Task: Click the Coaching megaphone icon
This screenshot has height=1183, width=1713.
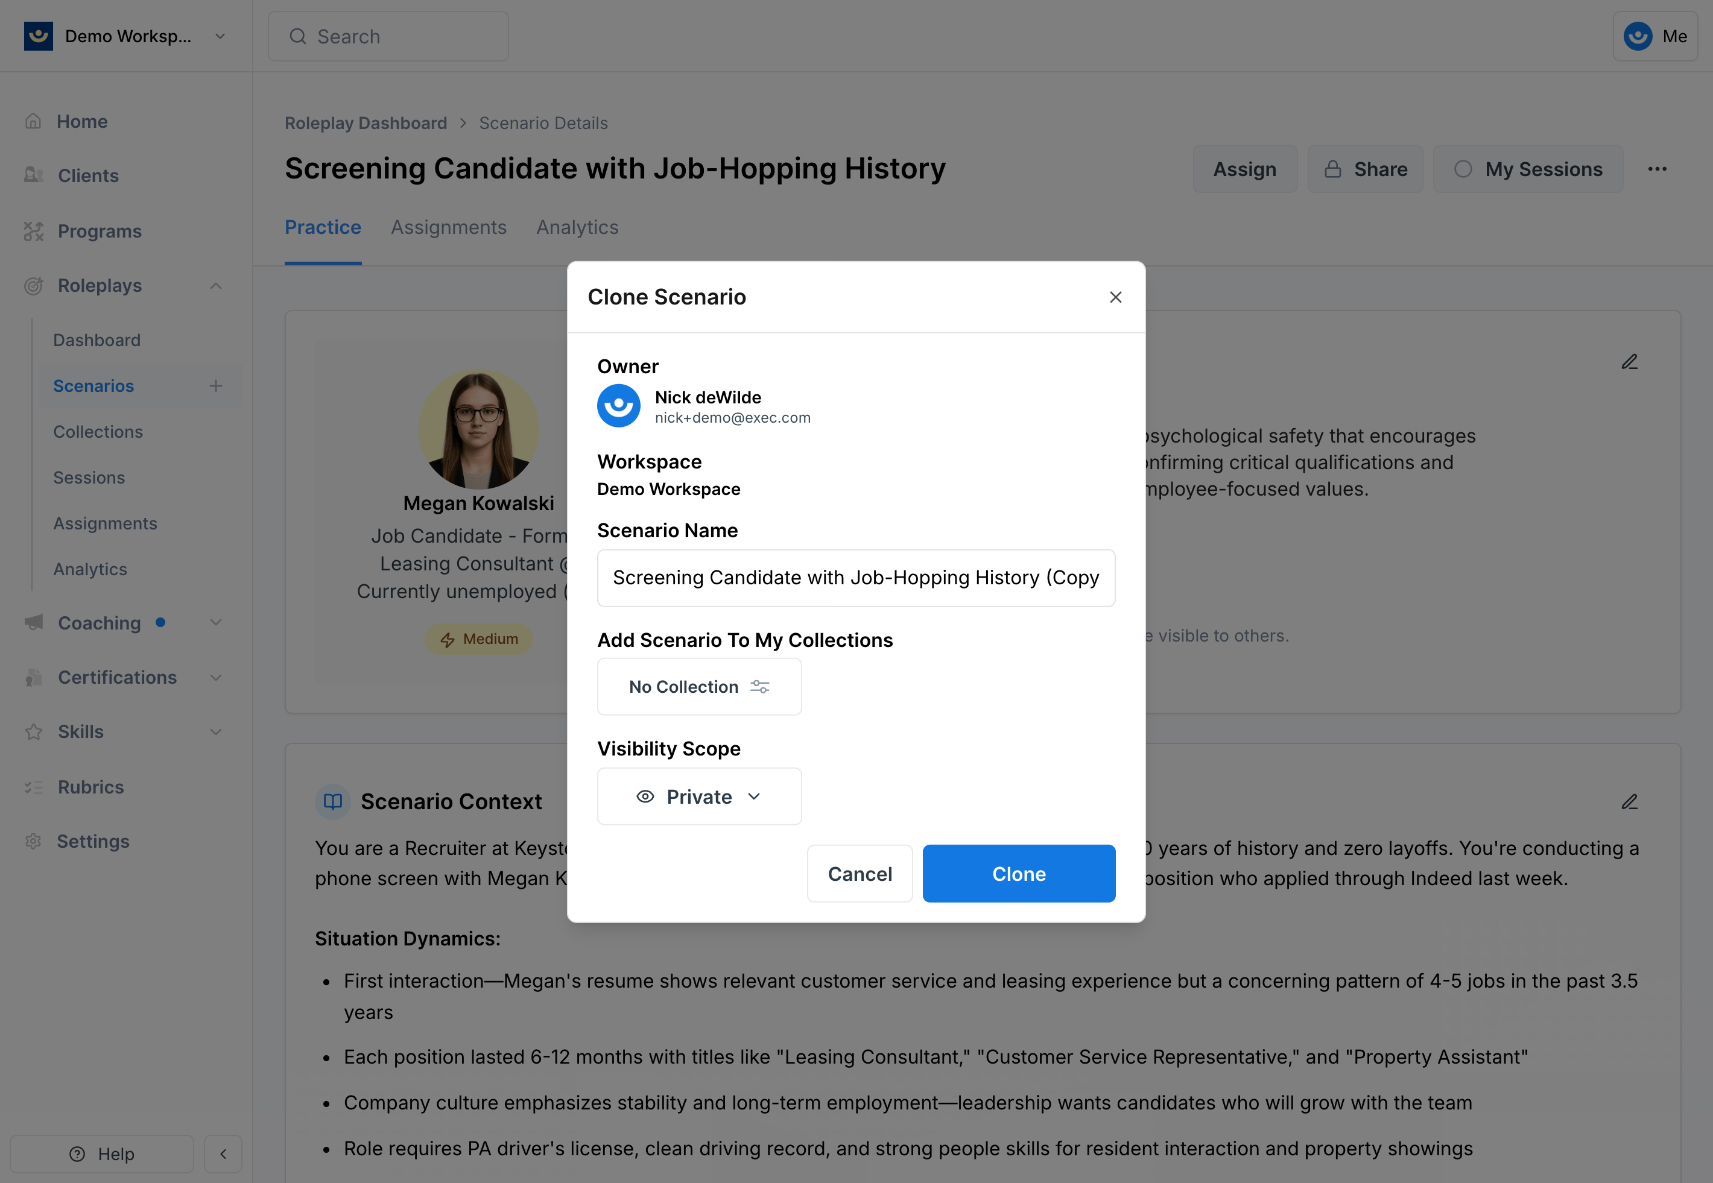Action: [33, 623]
